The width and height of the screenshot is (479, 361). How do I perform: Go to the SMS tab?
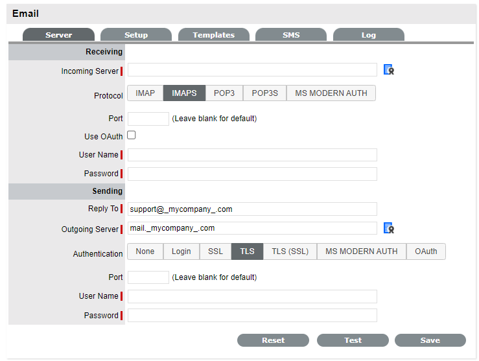point(291,35)
